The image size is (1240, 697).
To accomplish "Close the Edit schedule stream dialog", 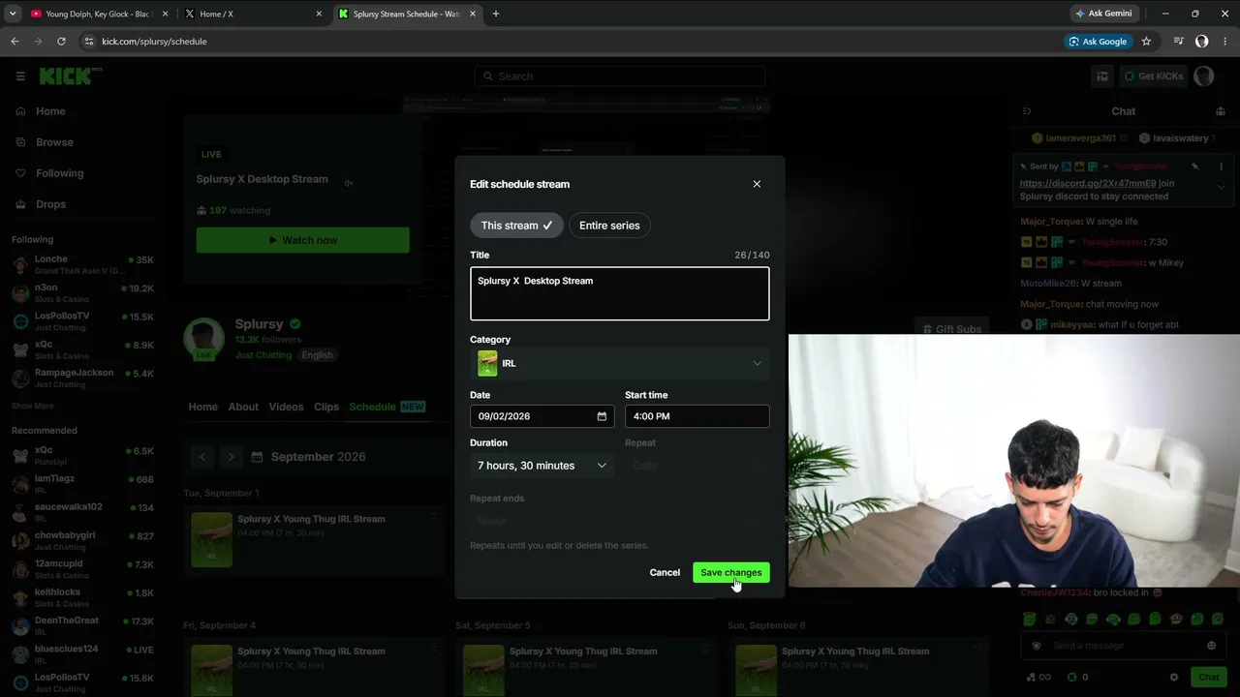I will pyautogui.click(x=757, y=184).
